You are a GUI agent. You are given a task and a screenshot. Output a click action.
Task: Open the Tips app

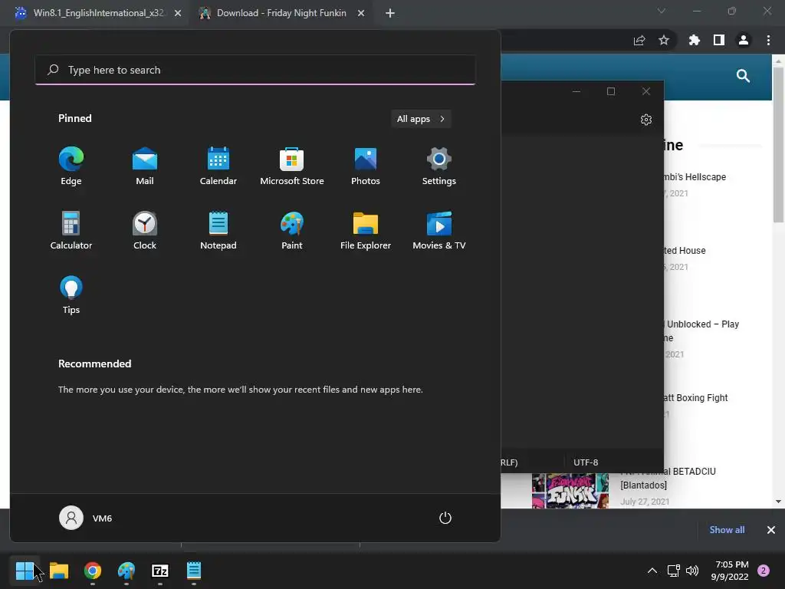[71, 295]
